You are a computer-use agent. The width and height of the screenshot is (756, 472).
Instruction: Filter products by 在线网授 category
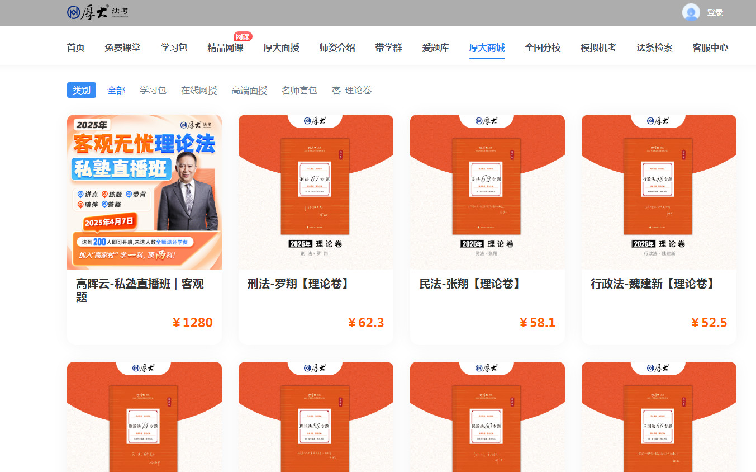[199, 90]
